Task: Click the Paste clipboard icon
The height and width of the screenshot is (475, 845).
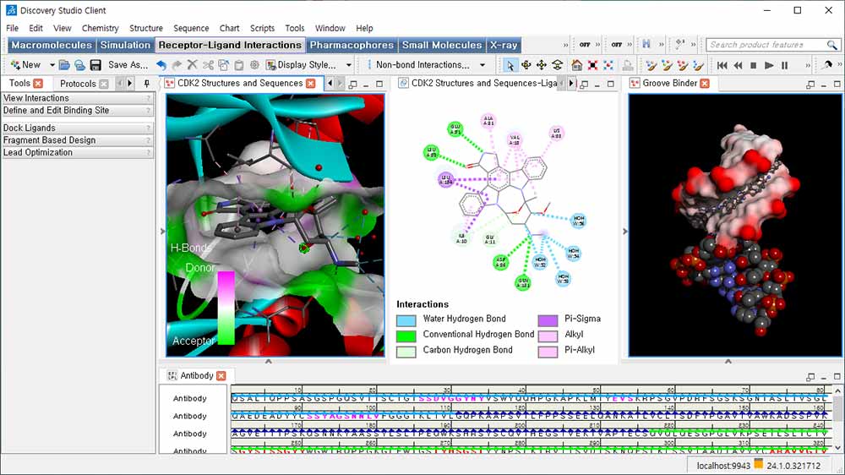Action: 239,65
